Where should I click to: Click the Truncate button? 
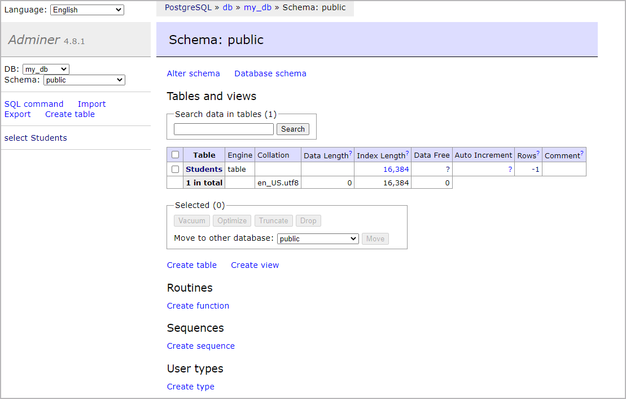click(273, 220)
